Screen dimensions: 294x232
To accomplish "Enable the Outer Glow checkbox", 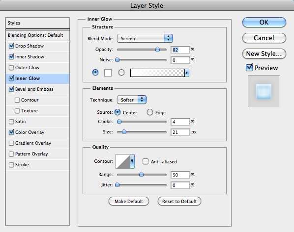I will click(11, 68).
